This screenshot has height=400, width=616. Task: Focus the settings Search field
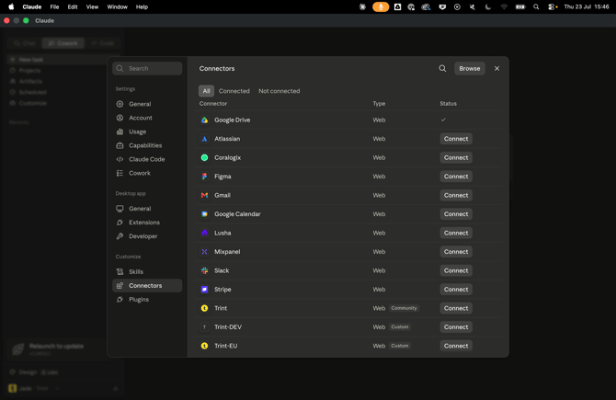tap(147, 68)
